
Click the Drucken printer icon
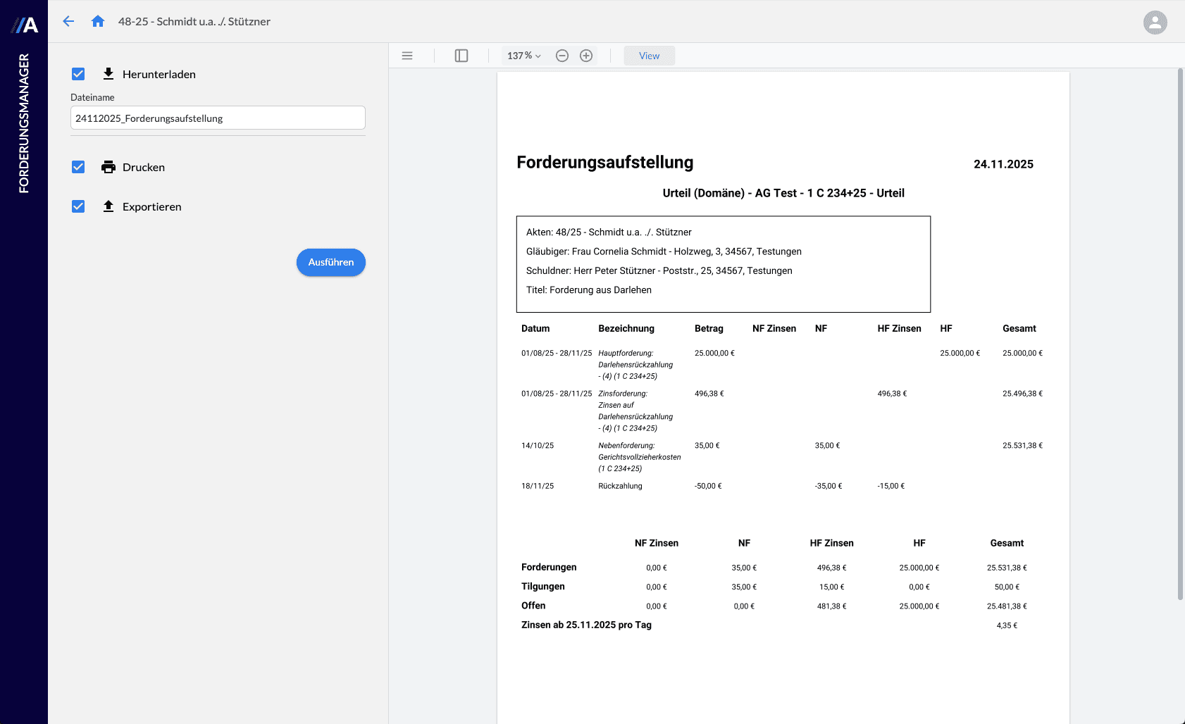click(x=108, y=167)
